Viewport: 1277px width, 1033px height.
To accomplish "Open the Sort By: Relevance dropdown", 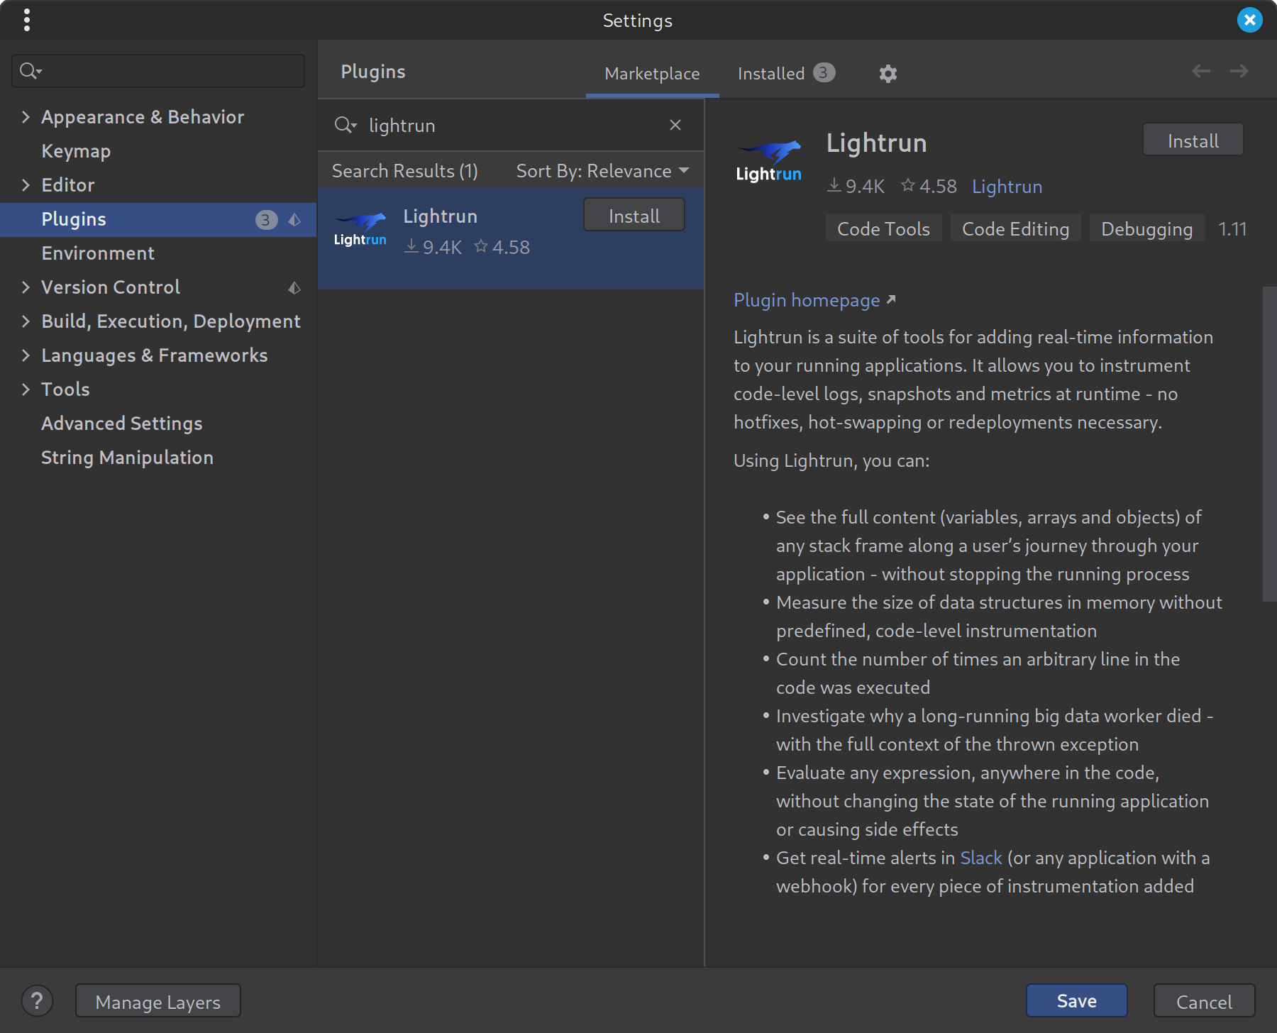I will [602, 171].
